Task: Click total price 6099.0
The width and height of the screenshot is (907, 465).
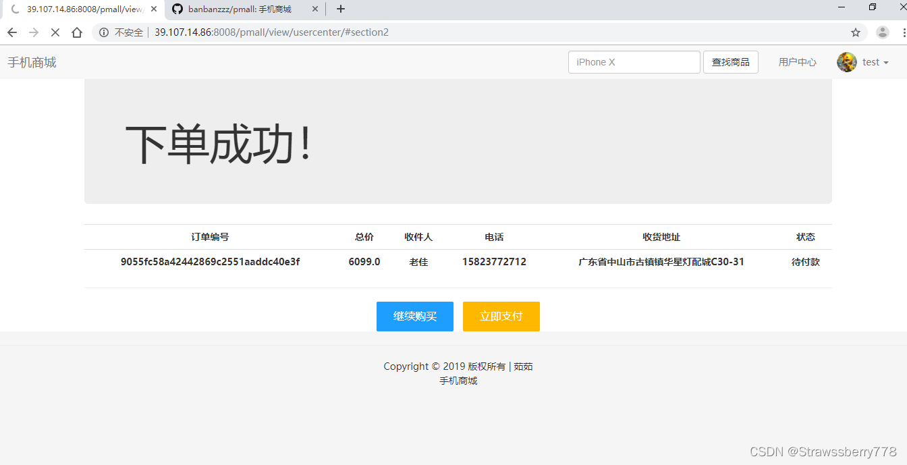Action: [x=364, y=262]
